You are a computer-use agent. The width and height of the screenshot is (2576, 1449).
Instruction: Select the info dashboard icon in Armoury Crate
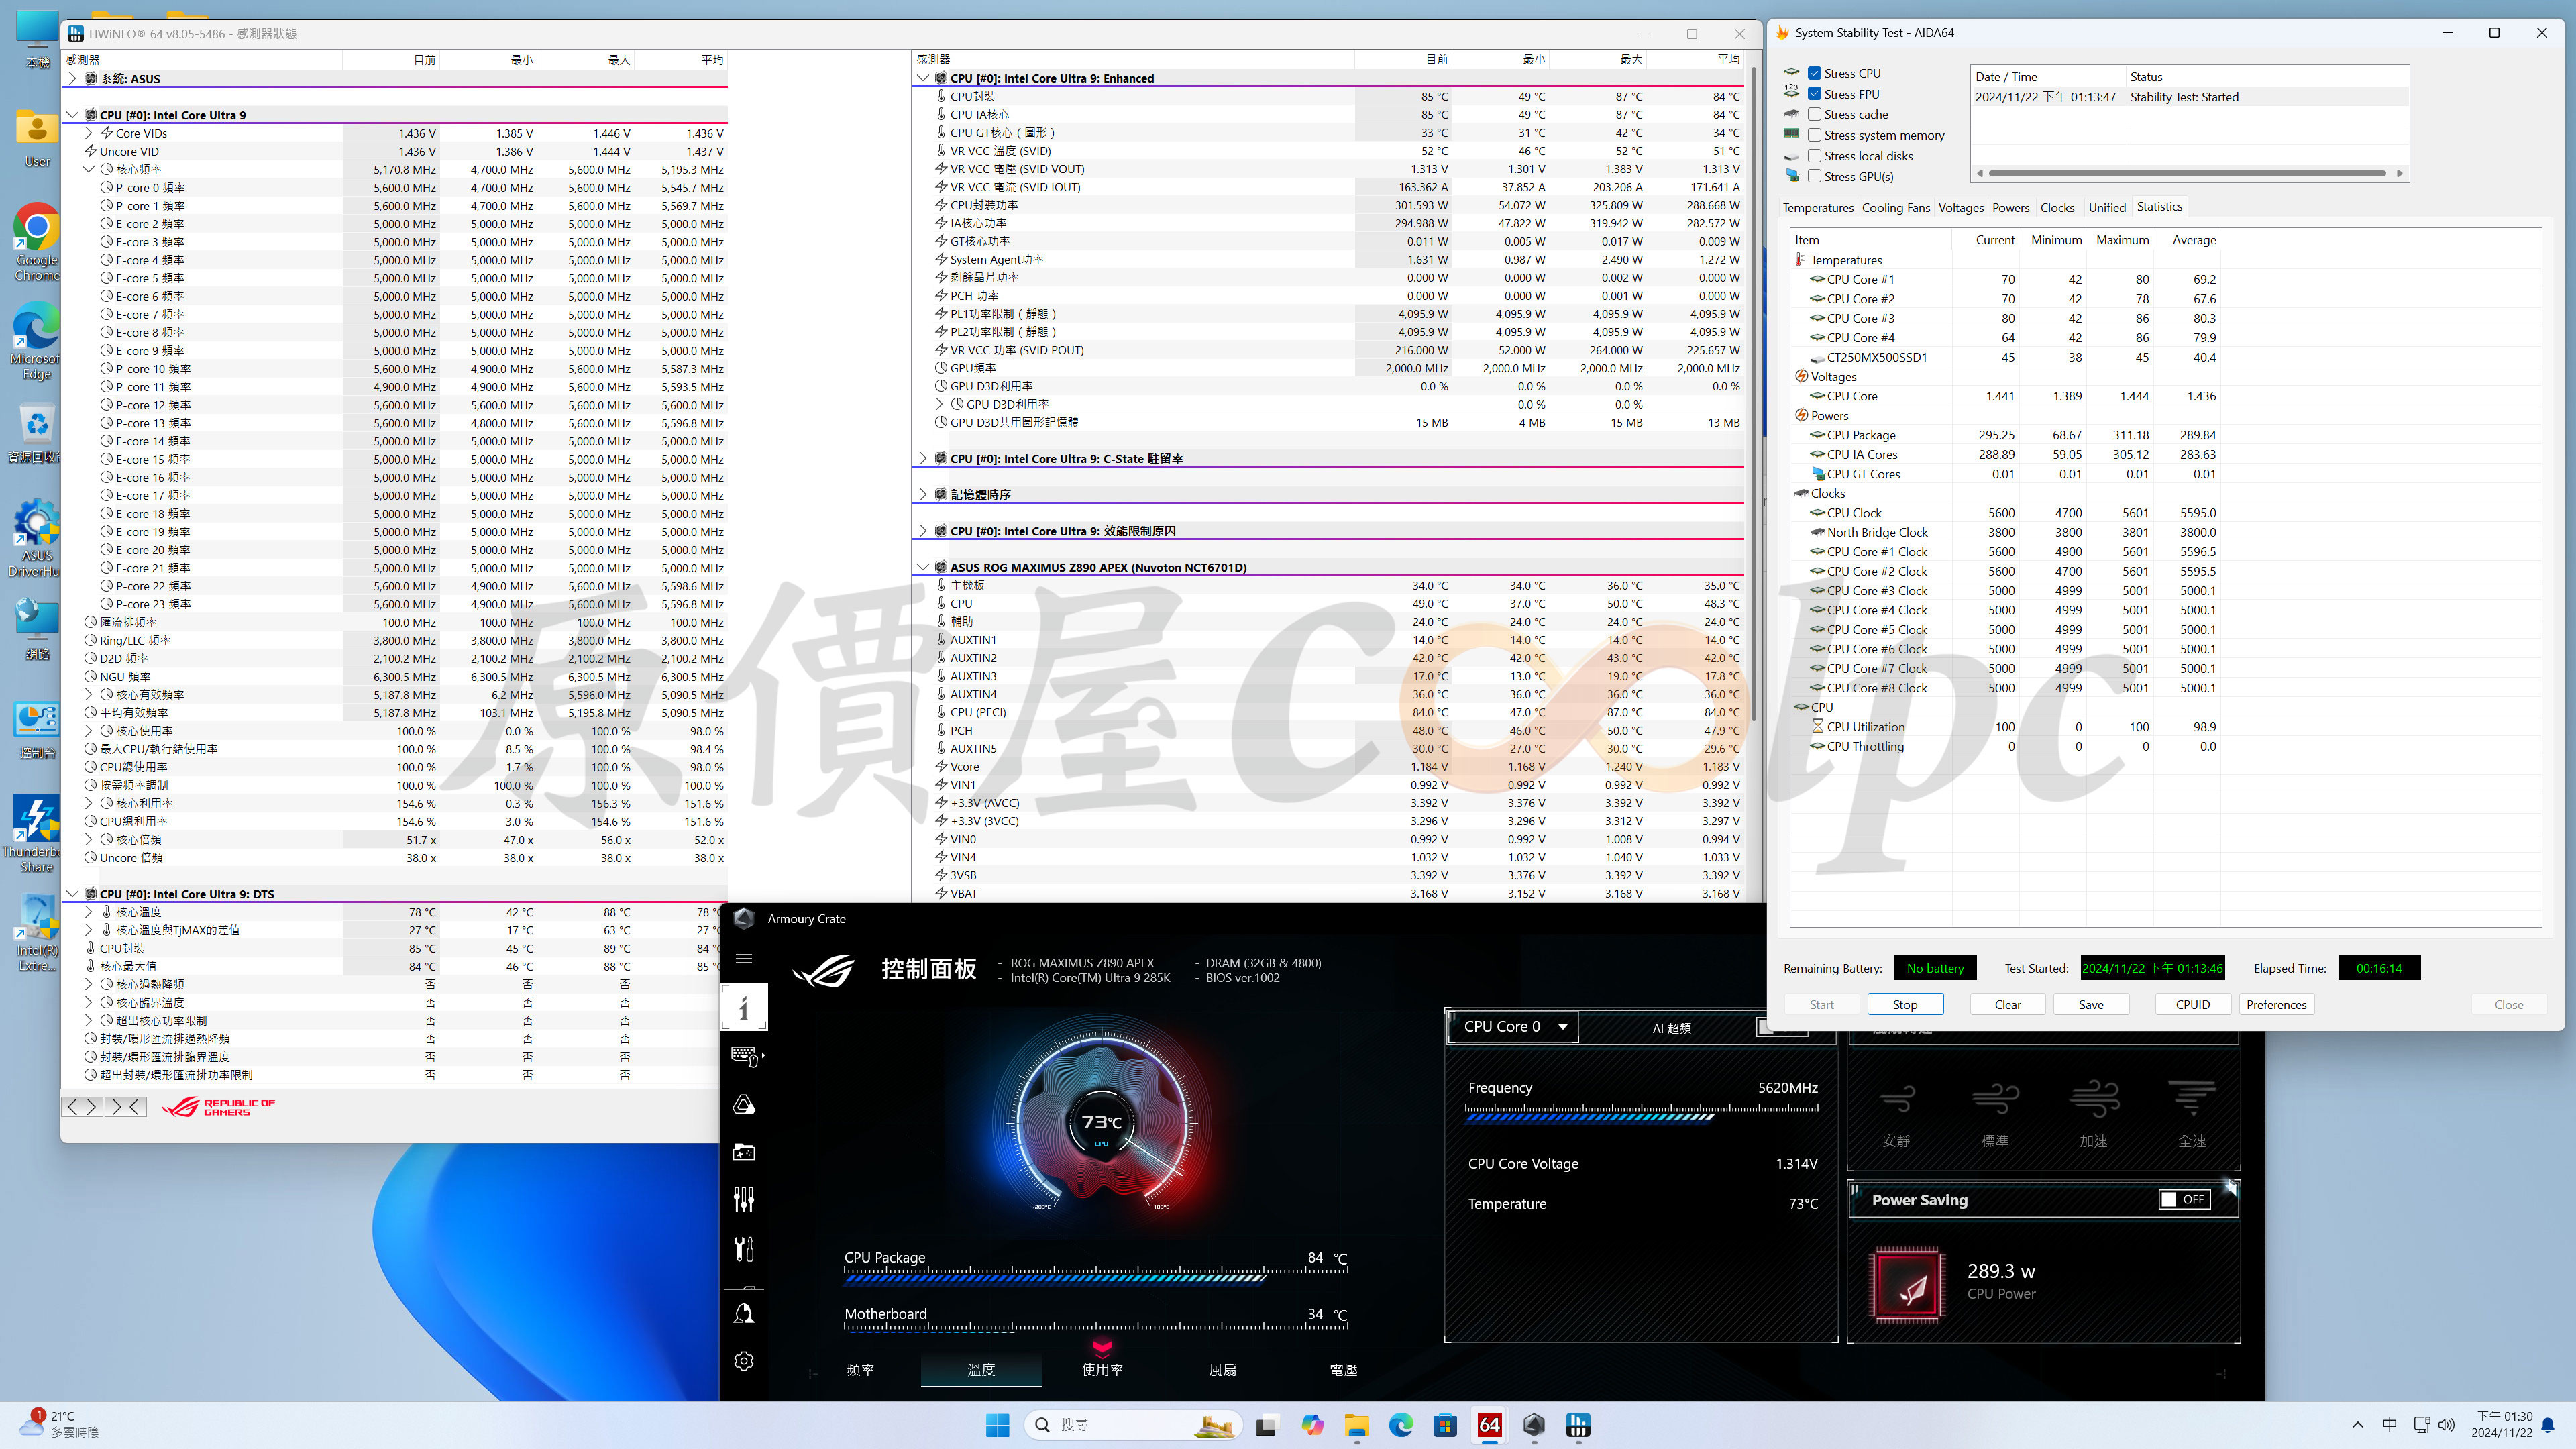coord(743,1007)
